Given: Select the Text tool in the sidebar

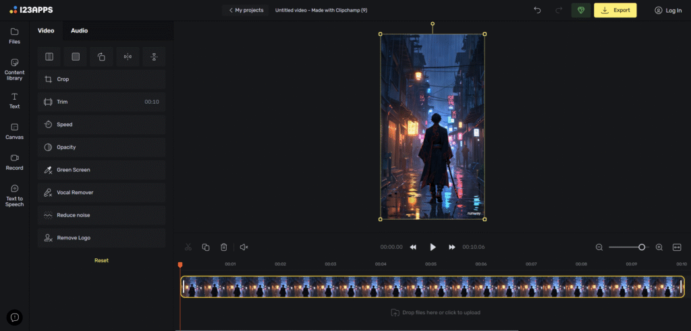Looking at the screenshot, I should [x=15, y=101].
